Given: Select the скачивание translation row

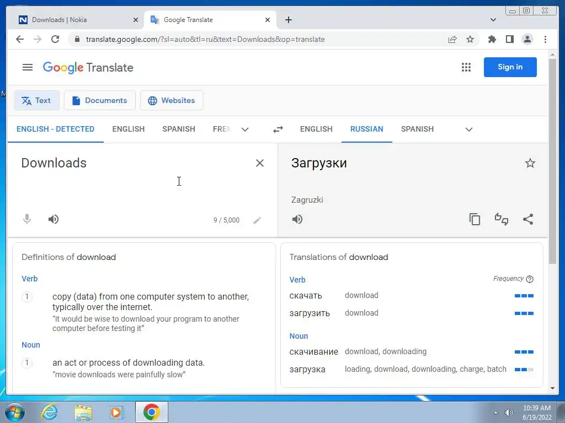Looking at the screenshot, I should tap(412, 352).
